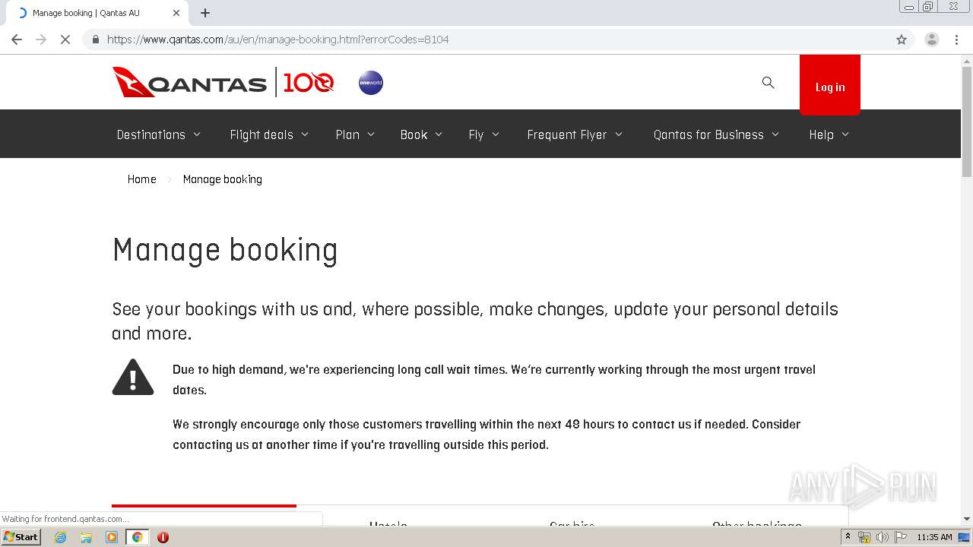Click the 'Due to high demand' notice text

(494, 380)
